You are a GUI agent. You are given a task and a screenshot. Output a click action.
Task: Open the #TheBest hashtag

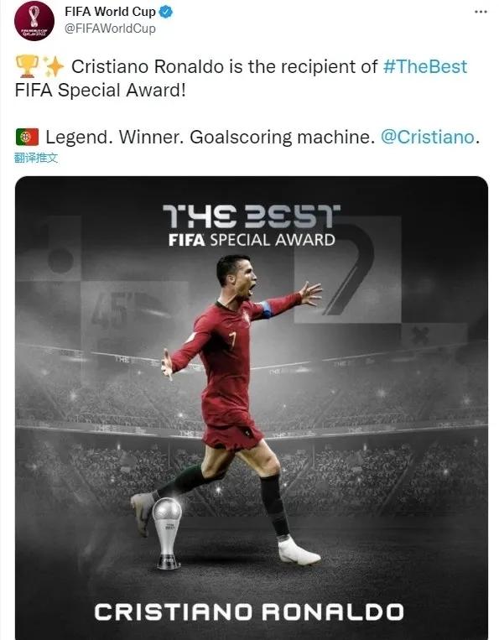tap(424, 66)
